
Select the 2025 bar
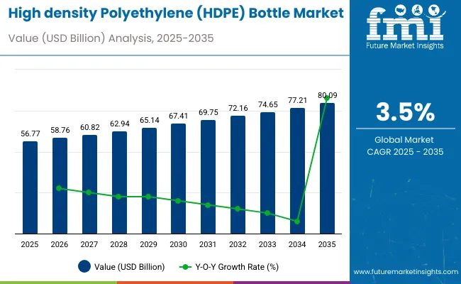tap(30, 187)
